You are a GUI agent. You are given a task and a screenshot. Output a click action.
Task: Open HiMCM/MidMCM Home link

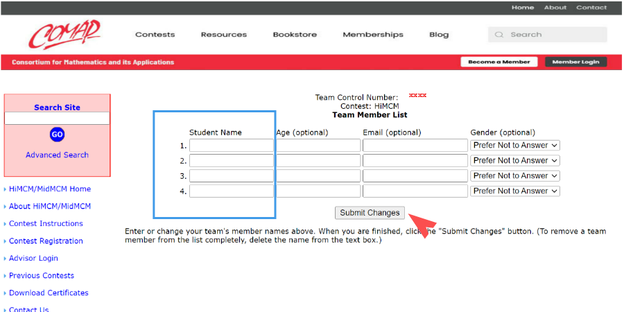click(50, 189)
